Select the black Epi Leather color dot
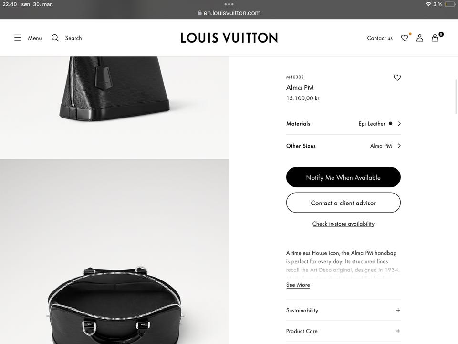The image size is (458, 344). (391, 123)
